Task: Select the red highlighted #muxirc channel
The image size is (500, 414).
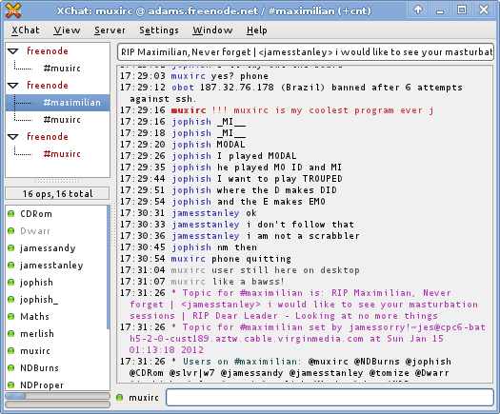Action: [62, 154]
